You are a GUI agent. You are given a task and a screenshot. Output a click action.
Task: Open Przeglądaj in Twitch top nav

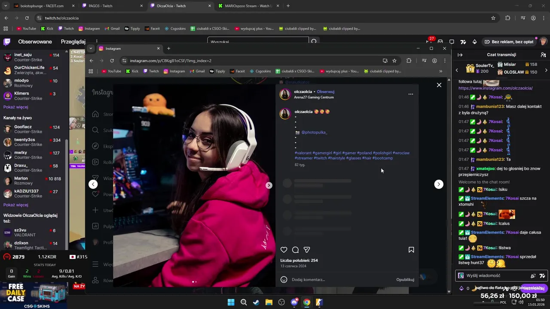tap(73, 42)
